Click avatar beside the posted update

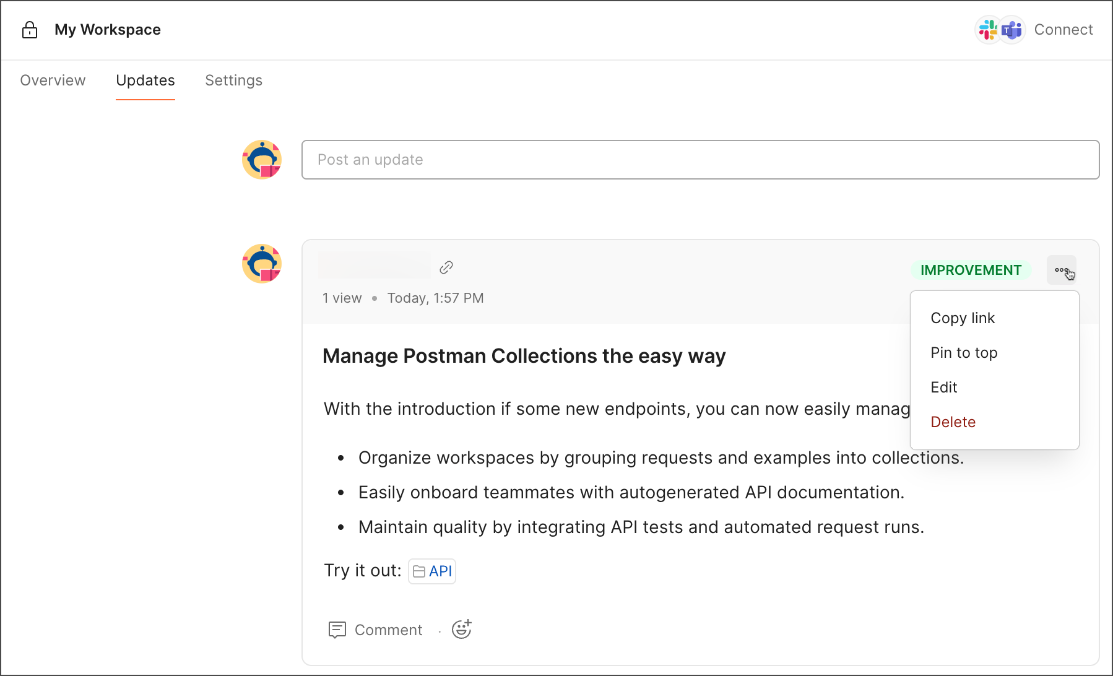(262, 264)
